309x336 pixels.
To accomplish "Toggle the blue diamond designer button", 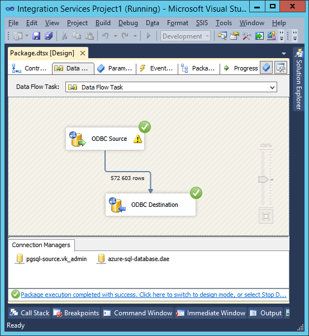I will [x=266, y=68].
